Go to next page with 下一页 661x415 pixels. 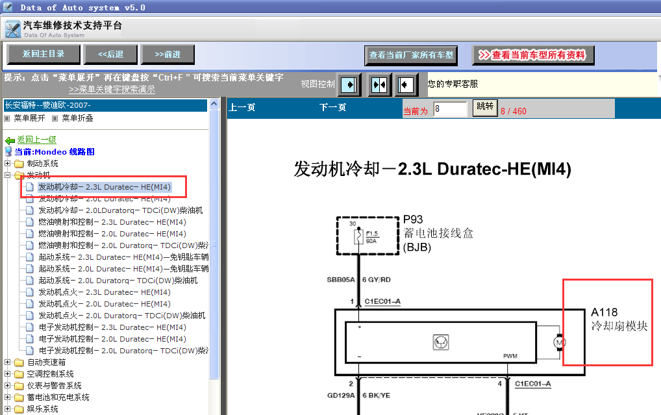[x=333, y=108]
